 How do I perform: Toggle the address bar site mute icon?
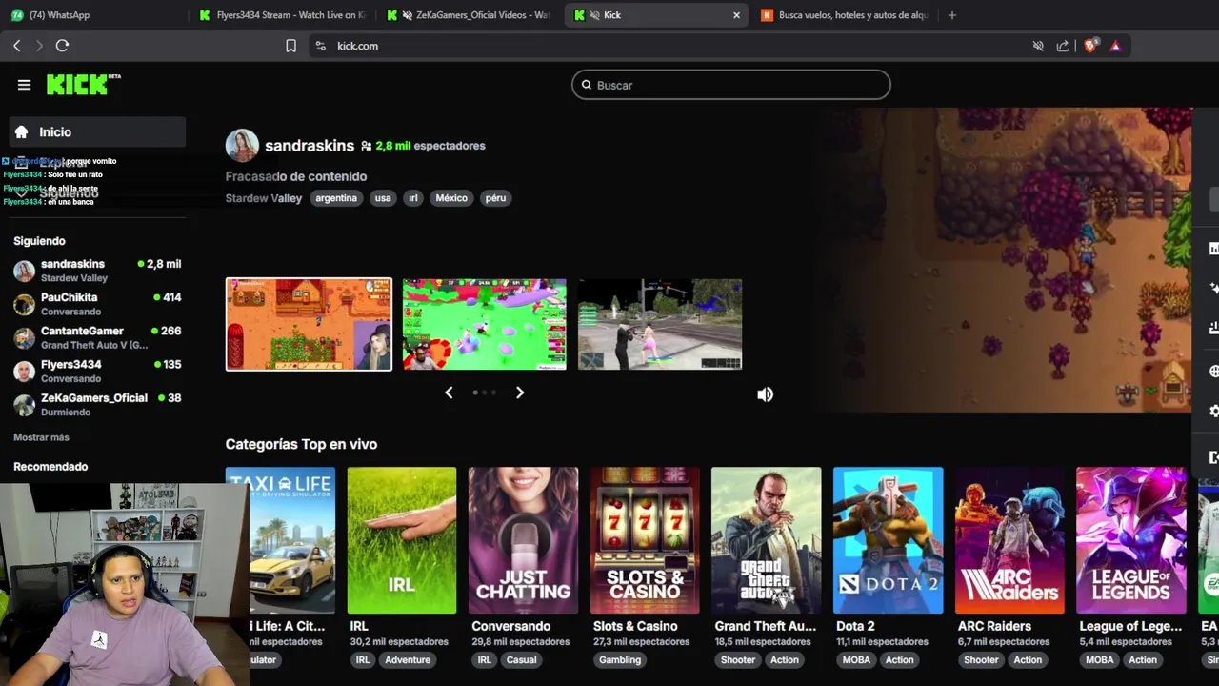coord(1038,46)
